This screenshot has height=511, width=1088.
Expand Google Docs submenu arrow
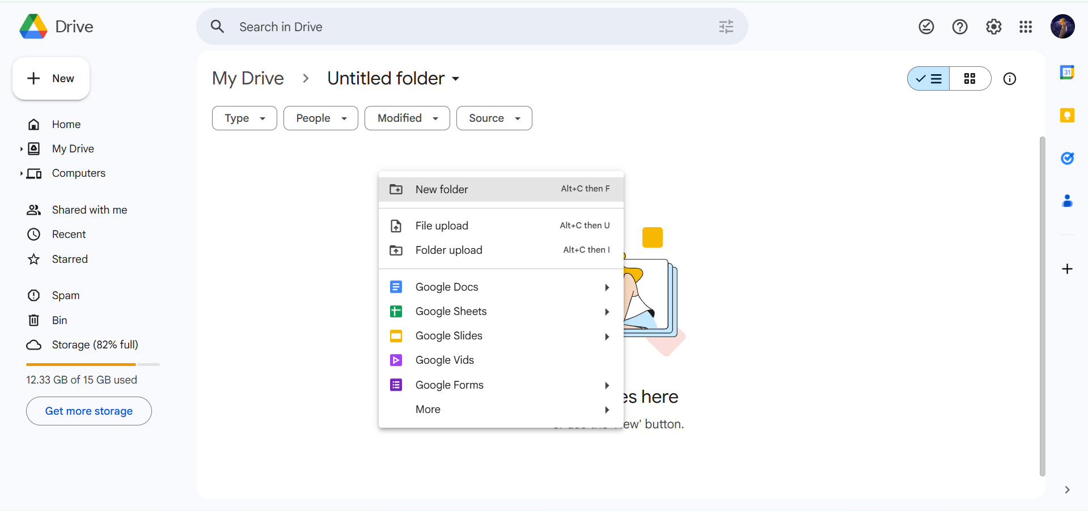pyautogui.click(x=607, y=287)
